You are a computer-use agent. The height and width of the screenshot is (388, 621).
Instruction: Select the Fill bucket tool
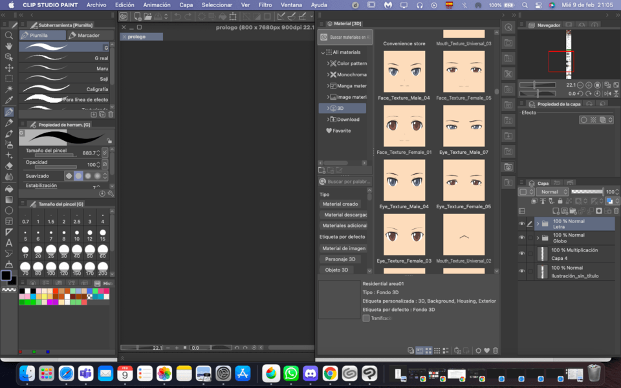click(x=8, y=189)
